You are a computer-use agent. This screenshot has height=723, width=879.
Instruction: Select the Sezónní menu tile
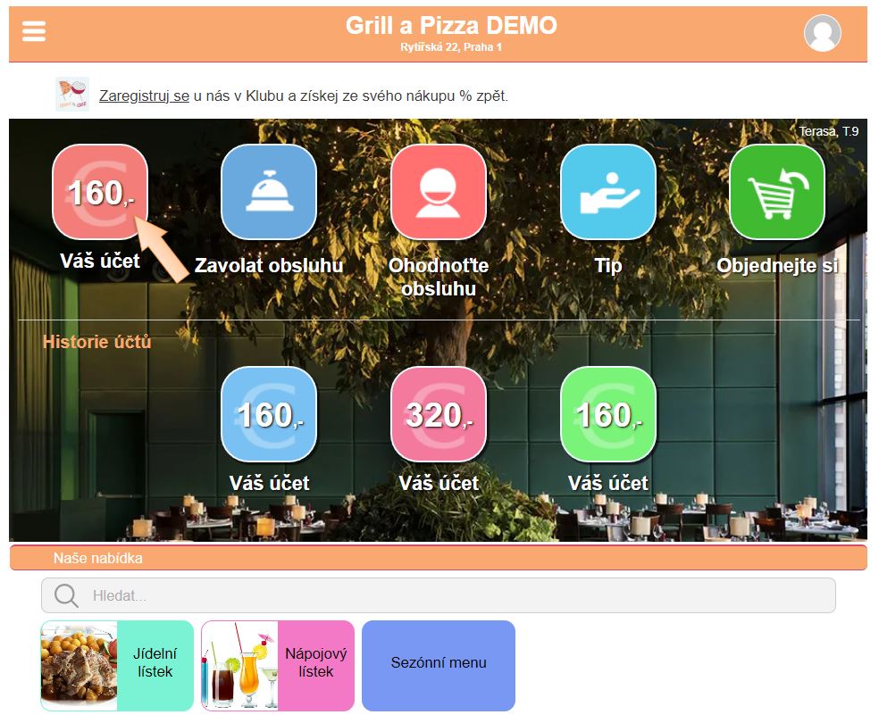coord(439,663)
